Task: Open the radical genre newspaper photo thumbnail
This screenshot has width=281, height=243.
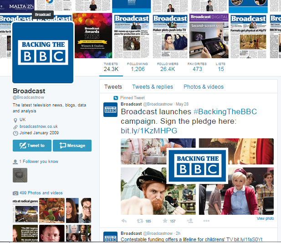Action: click(25, 210)
